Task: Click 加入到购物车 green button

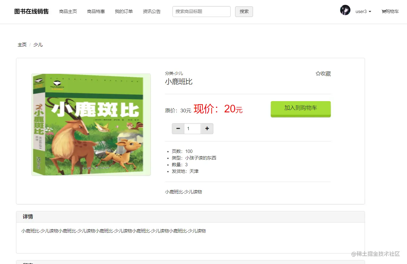Action: pyautogui.click(x=300, y=109)
